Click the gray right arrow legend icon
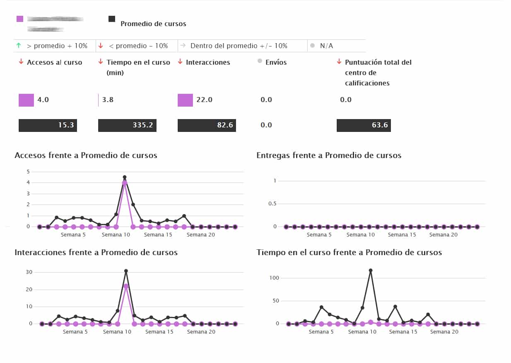 [x=183, y=45]
